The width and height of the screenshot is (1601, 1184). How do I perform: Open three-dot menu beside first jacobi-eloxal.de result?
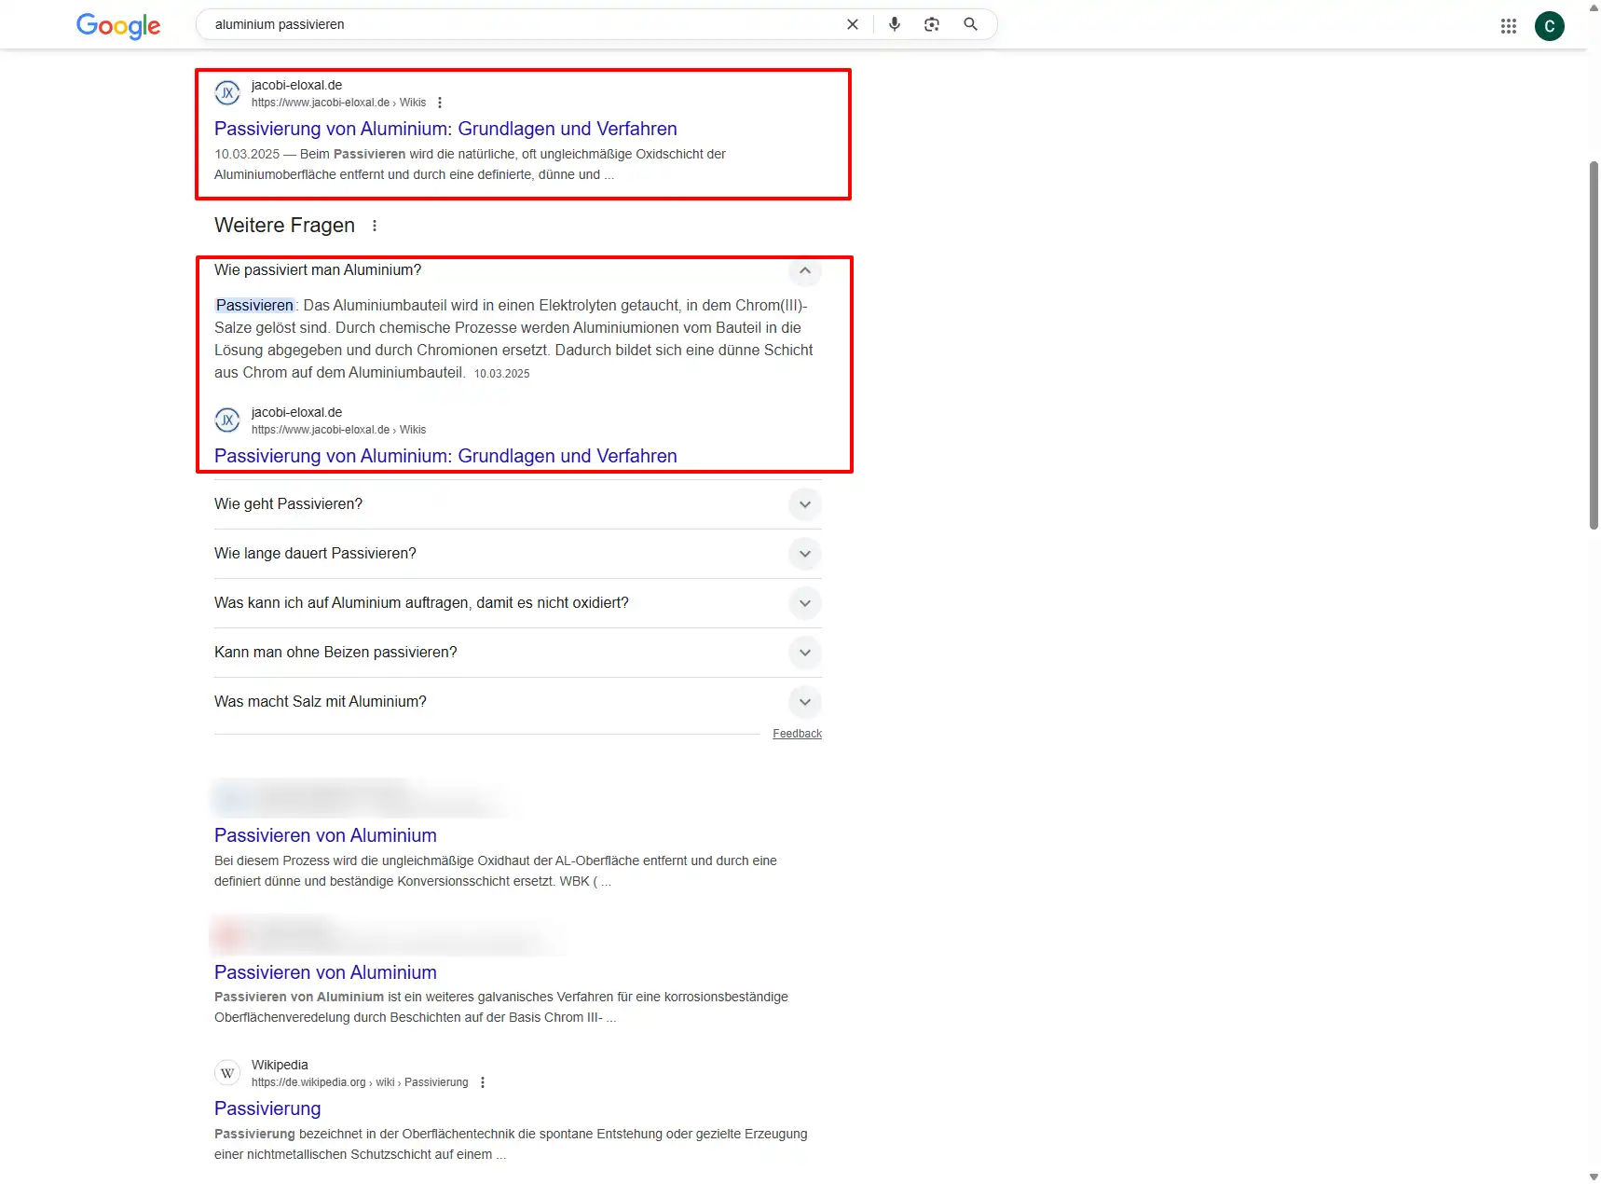pyautogui.click(x=440, y=103)
